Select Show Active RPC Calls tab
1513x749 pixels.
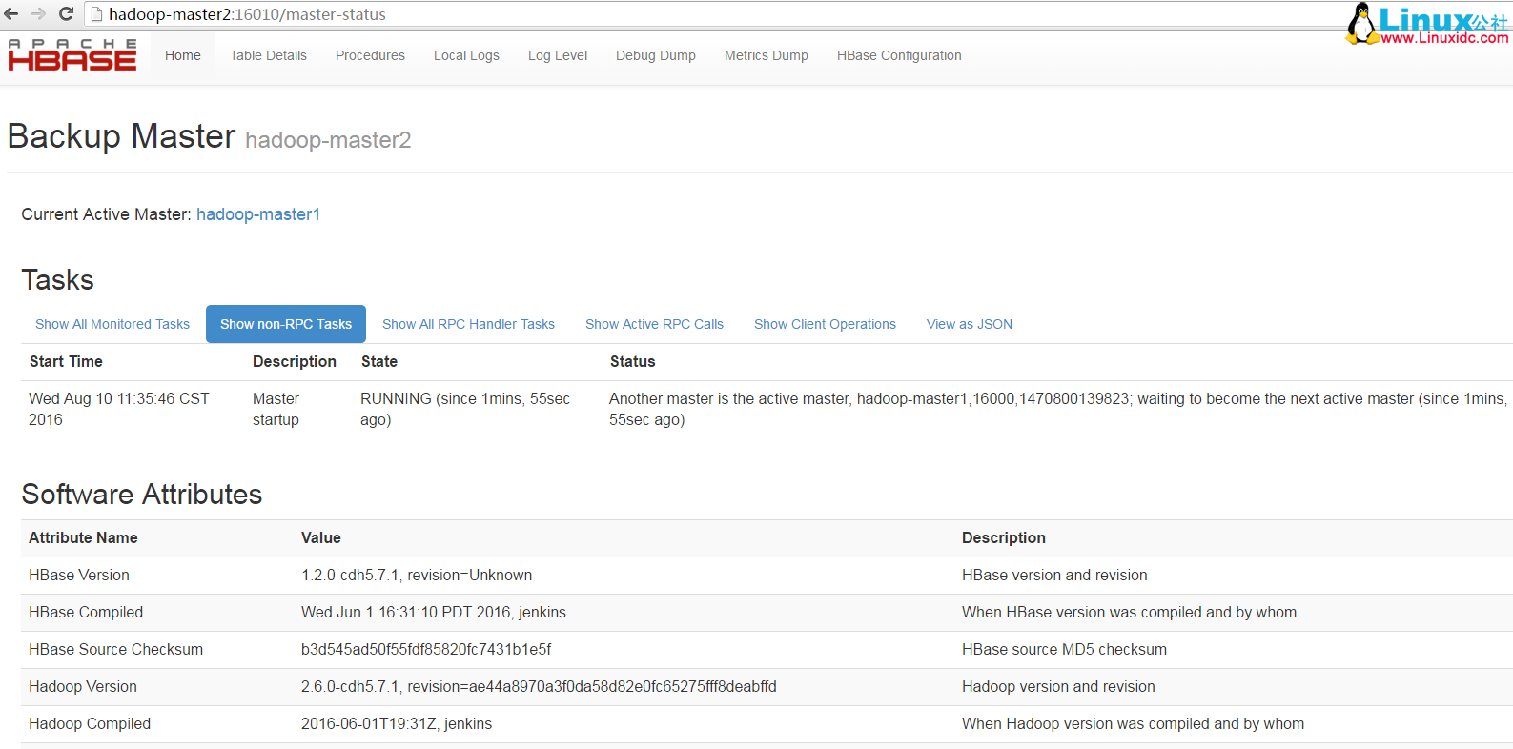click(x=654, y=324)
